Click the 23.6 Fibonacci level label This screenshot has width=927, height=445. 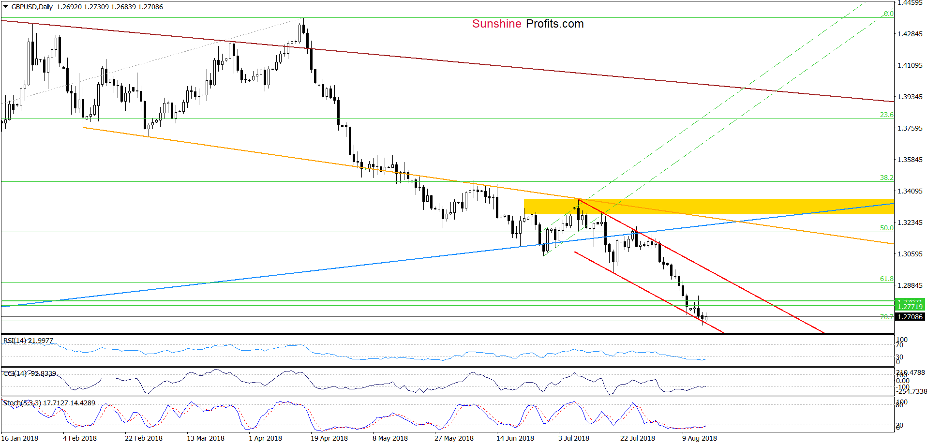886,115
